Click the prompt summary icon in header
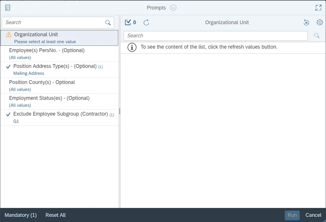 8,8
